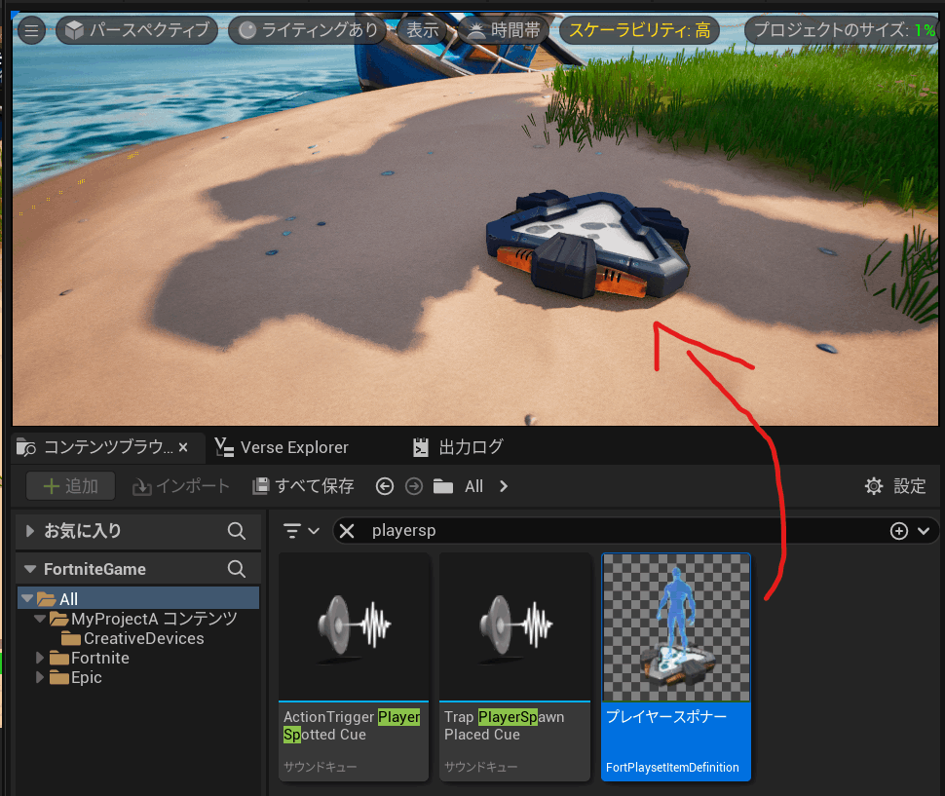
Task: Select the All folder in the tree
Action: point(138,599)
